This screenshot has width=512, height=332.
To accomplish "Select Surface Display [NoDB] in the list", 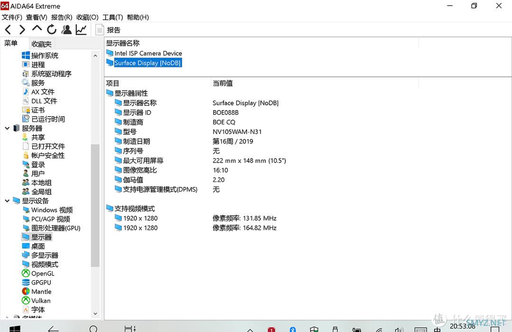I will point(144,63).
